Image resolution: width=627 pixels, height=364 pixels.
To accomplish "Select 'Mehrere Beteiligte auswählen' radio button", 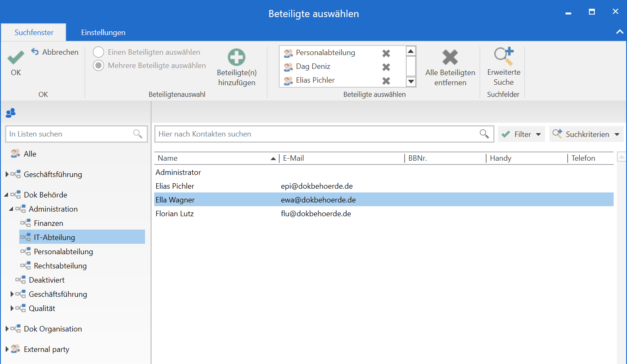I will (99, 66).
